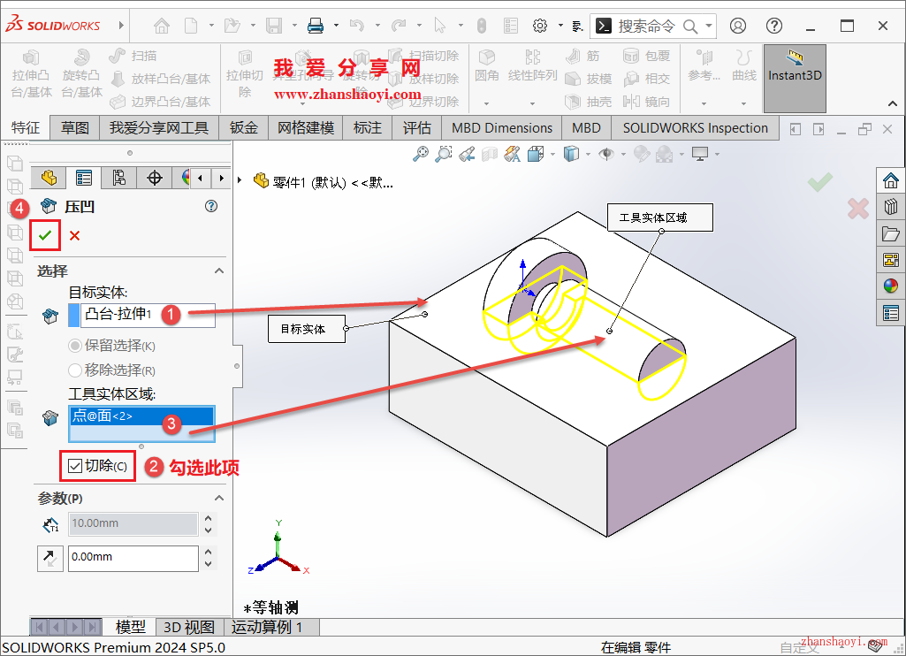Select the 拉伸切除 (Extruded Cut) tool
The image size is (906, 656).
coord(246,71)
